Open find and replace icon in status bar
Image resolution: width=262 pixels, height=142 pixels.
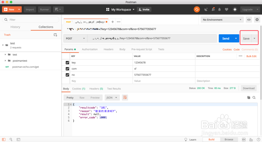(11, 139)
